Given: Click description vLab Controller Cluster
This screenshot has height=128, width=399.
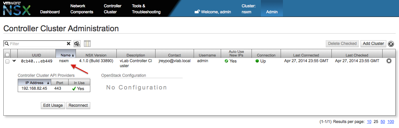Looking at the screenshot, I should [136, 63].
